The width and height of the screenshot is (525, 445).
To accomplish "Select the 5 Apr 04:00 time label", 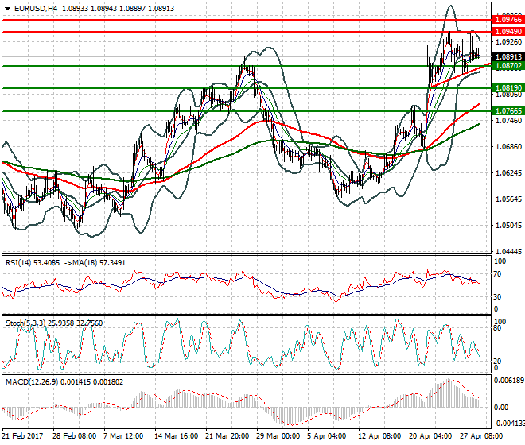I will click(x=327, y=436).
